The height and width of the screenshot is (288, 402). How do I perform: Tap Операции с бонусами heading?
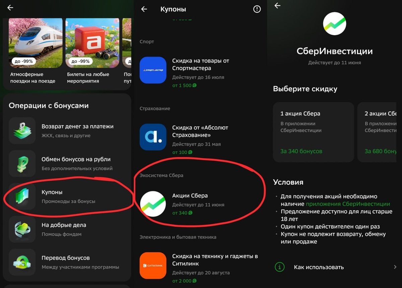click(x=49, y=105)
